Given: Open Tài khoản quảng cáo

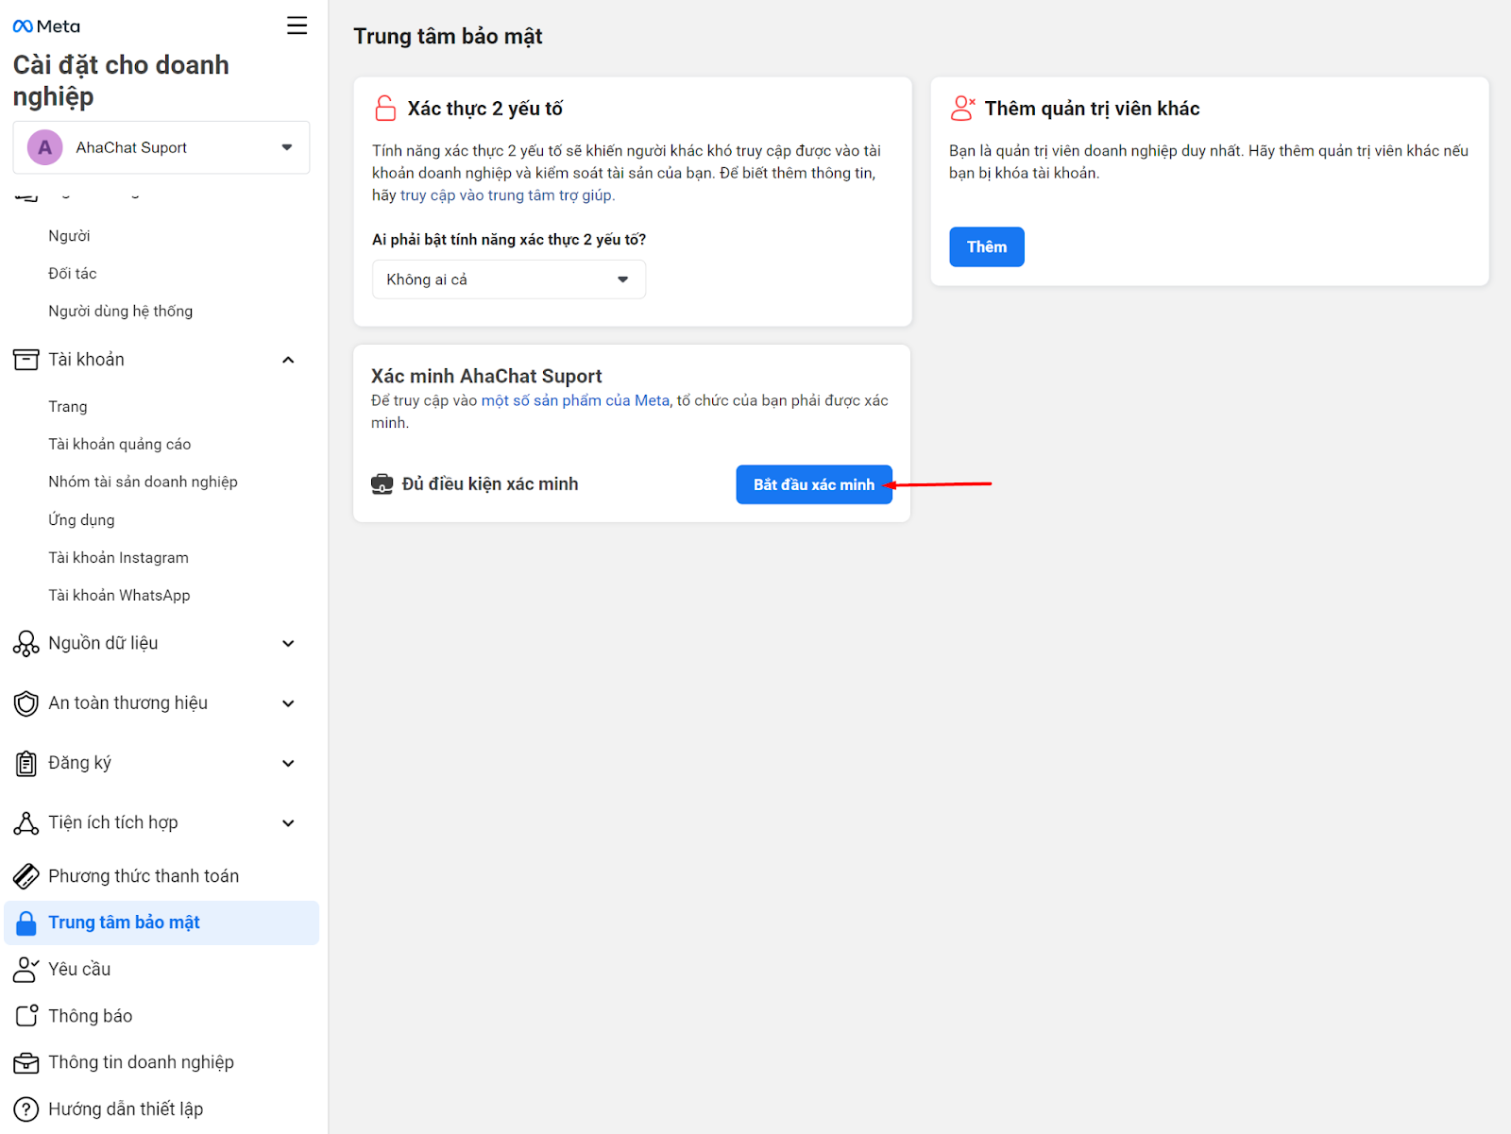Looking at the screenshot, I should tap(120, 445).
